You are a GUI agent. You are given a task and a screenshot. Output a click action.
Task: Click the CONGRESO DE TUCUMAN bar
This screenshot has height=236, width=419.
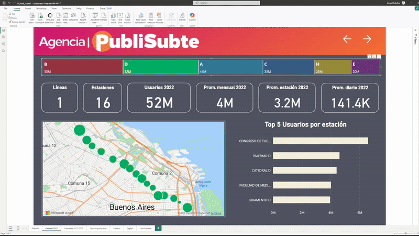point(320,141)
